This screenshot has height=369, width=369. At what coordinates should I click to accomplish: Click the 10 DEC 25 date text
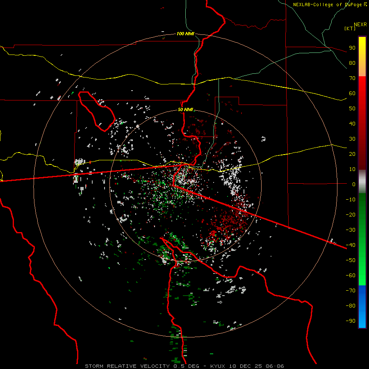[x=246, y=366]
